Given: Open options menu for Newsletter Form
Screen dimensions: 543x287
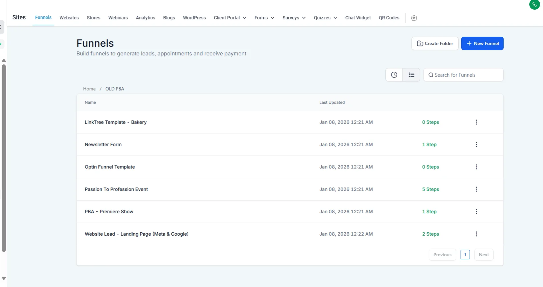Looking at the screenshot, I should click(477, 145).
